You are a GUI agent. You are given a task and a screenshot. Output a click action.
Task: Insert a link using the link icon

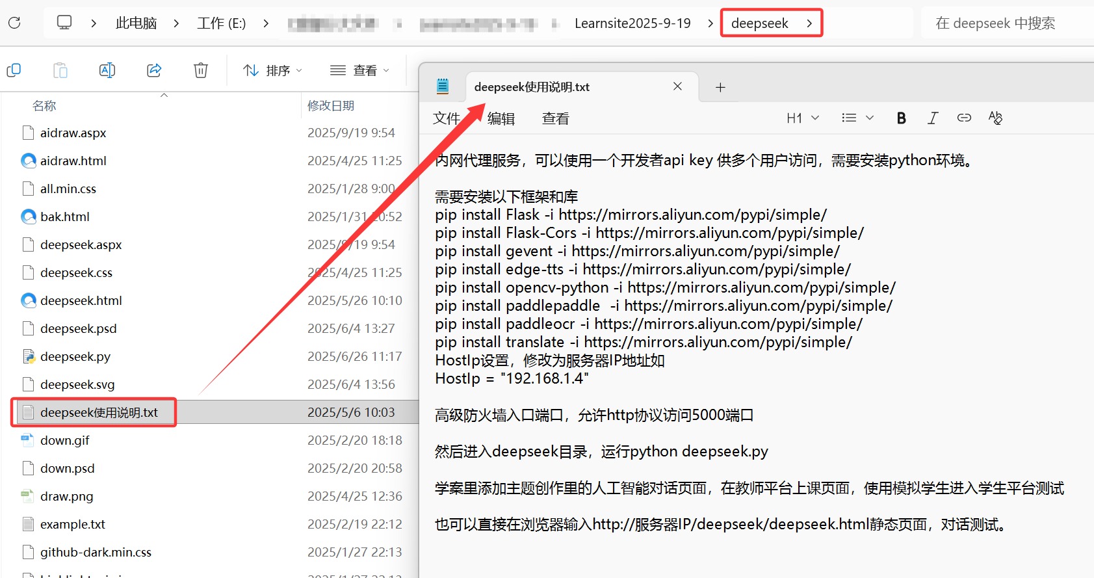(964, 118)
